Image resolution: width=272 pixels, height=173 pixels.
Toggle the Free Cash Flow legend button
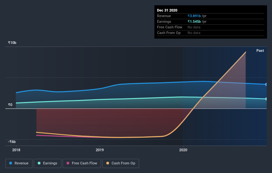[x=82, y=163]
